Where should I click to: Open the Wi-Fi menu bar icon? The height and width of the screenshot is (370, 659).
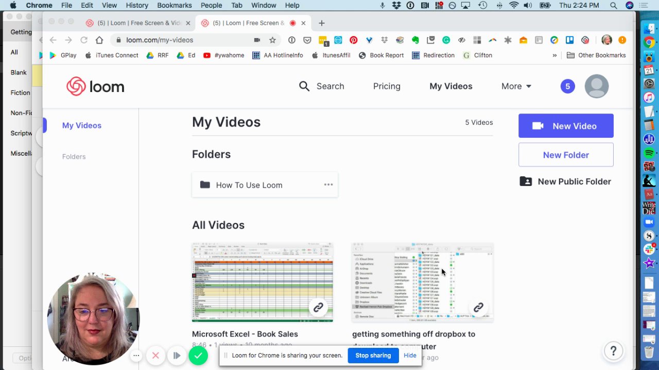(514, 6)
